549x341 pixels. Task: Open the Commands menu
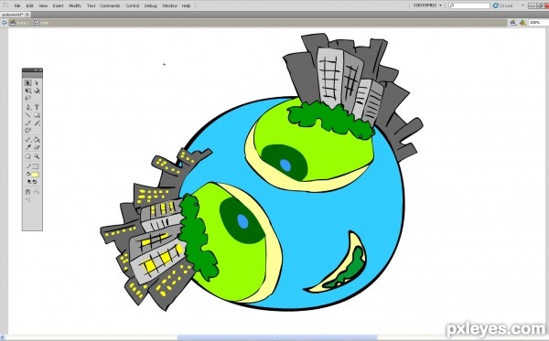(x=110, y=6)
